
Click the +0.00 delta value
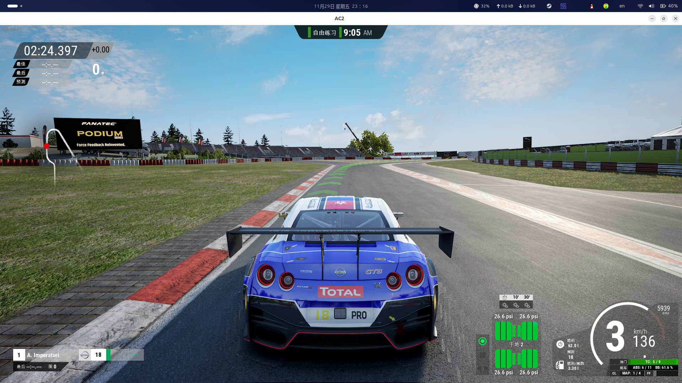pos(101,50)
